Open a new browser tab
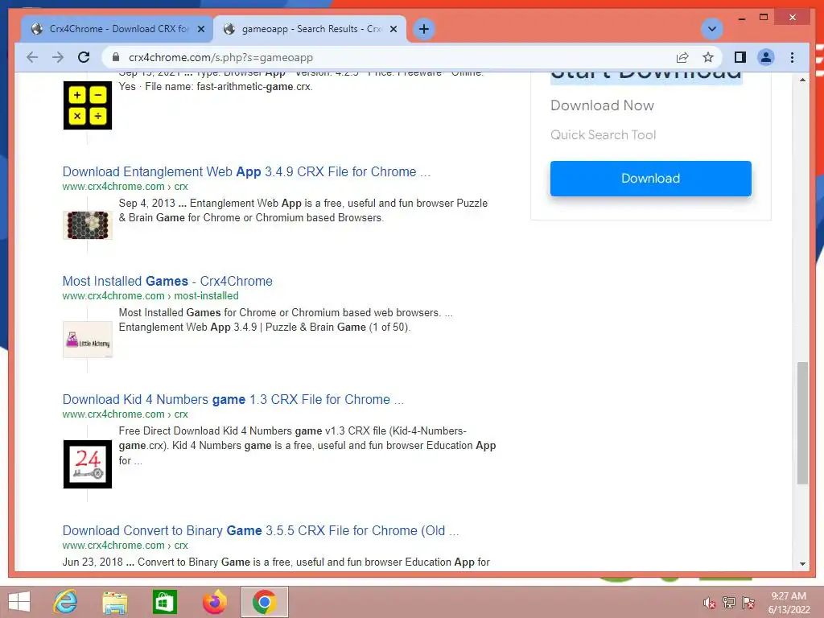Viewport: 824px width, 618px height. pyautogui.click(x=424, y=29)
